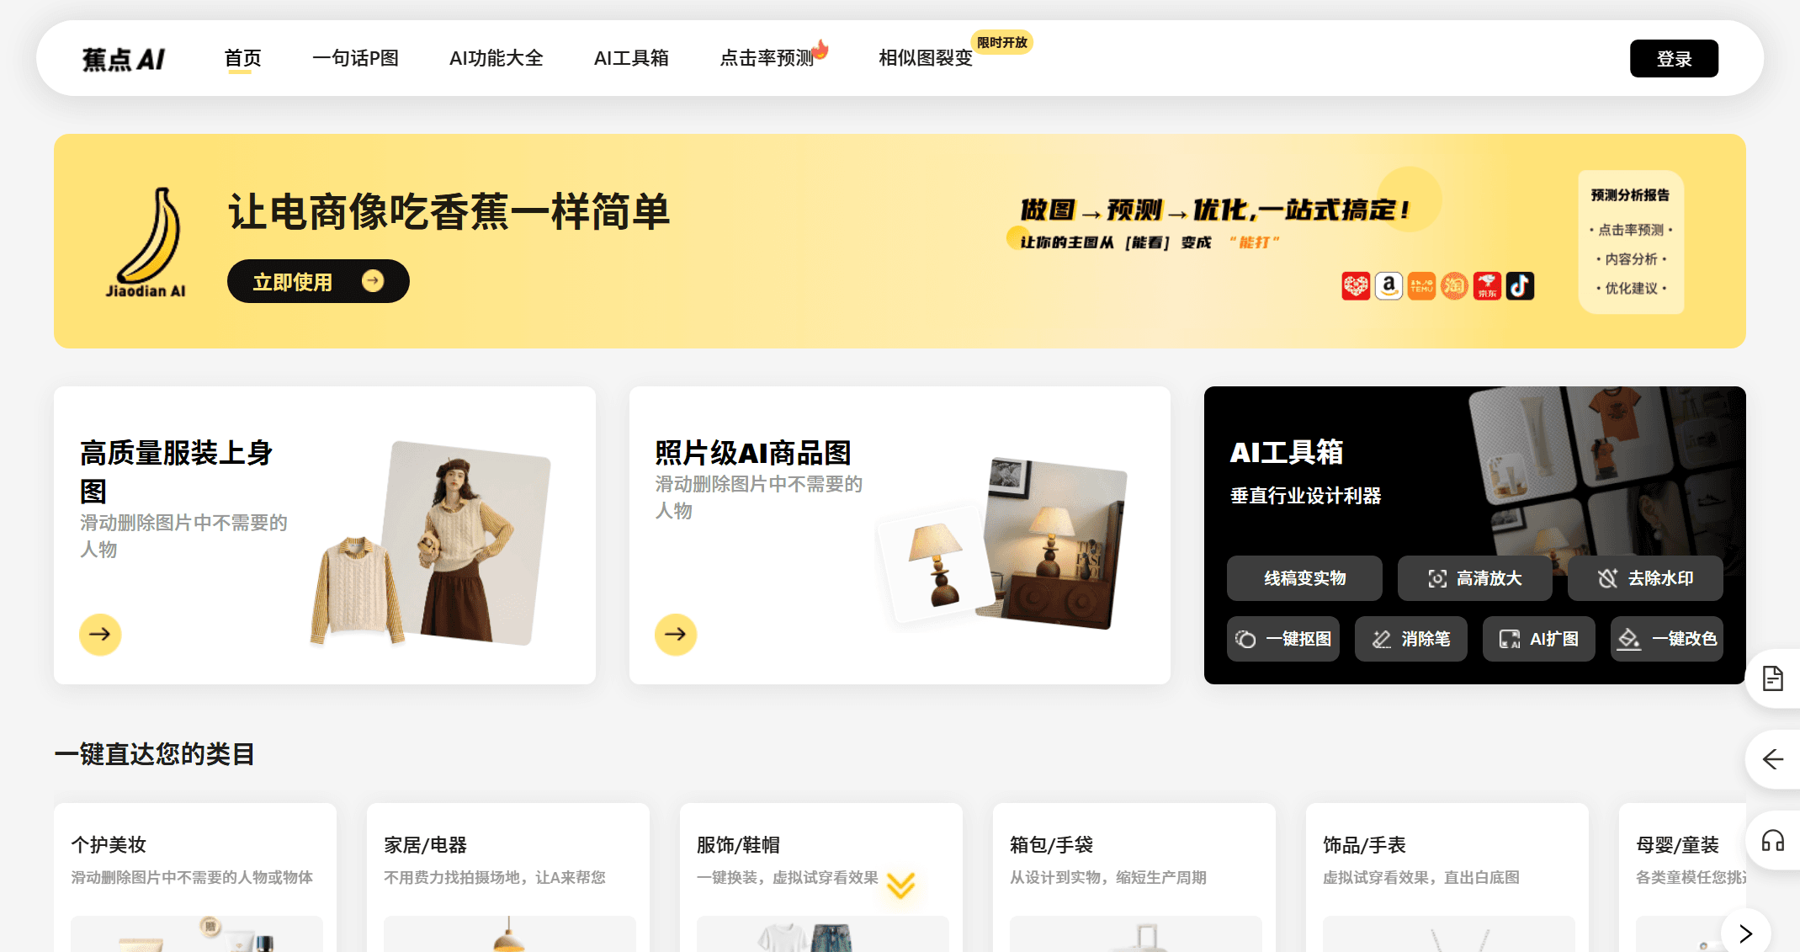
Task: Click the Amazon platform icon in the banner
Action: click(1388, 285)
